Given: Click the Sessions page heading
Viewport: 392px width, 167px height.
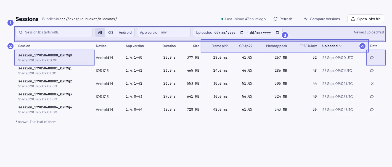Looking at the screenshot, I should (27, 19).
